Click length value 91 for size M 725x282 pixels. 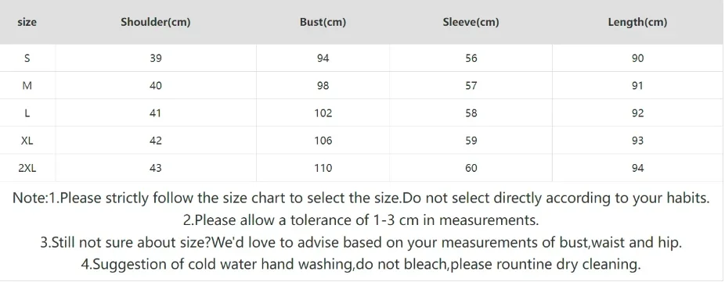tap(637, 85)
